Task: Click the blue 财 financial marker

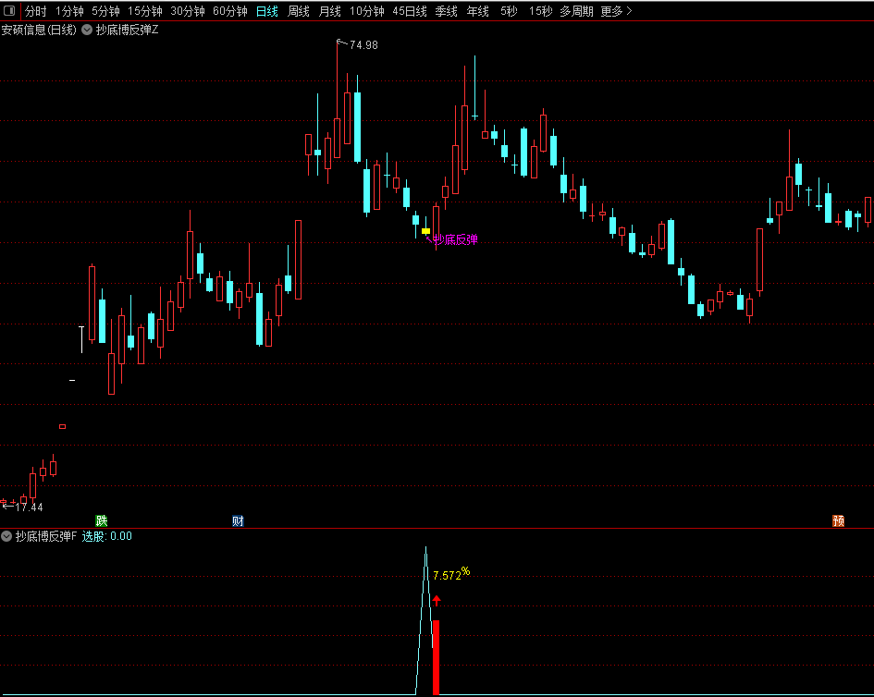Action: (x=238, y=520)
